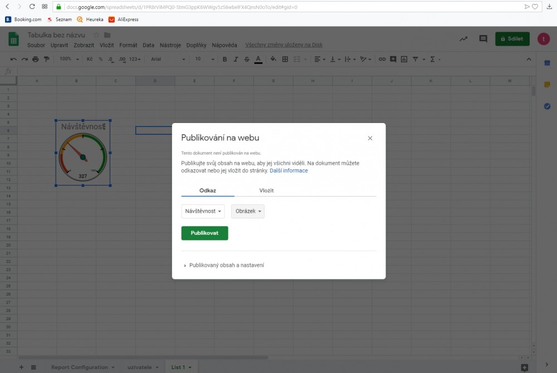The image size is (557, 373).
Task: Close the Publikování na webu dialog
Action: tap(370, 139)
